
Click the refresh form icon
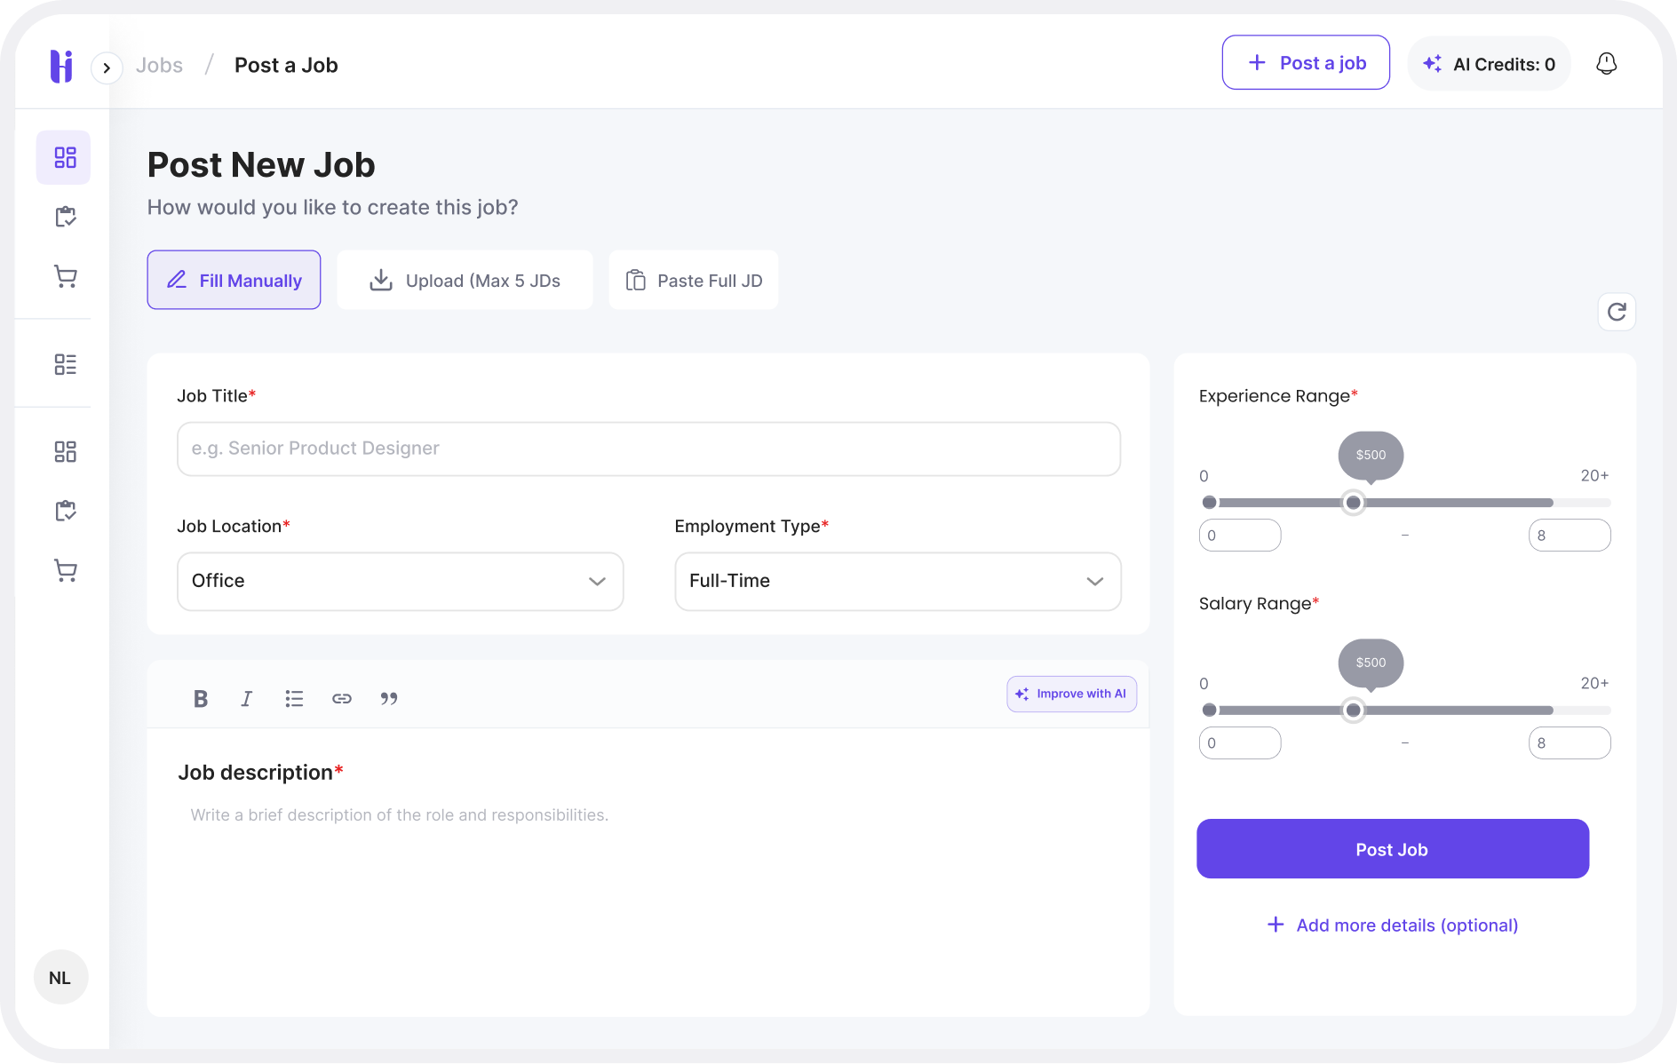(x=1617, y=312)
